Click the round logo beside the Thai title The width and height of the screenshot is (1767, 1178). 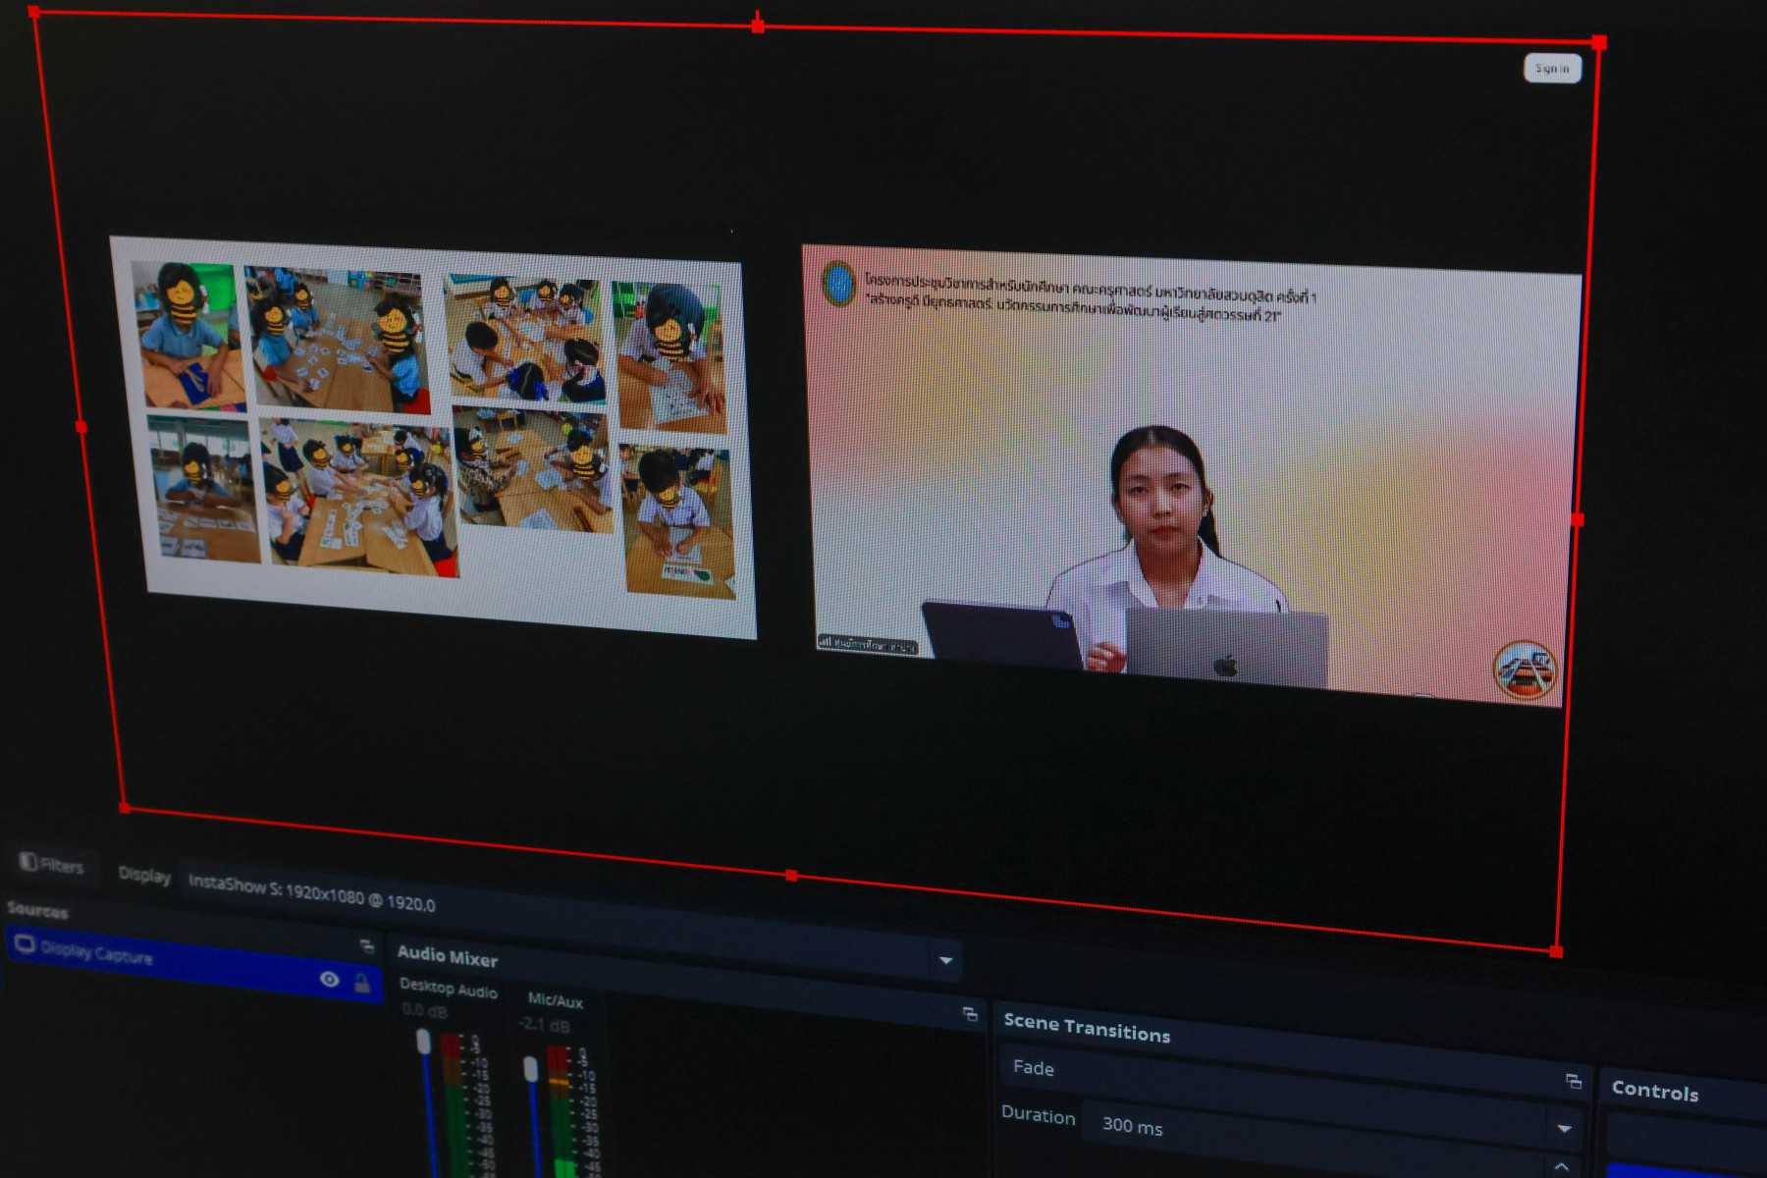coord(838,284)
